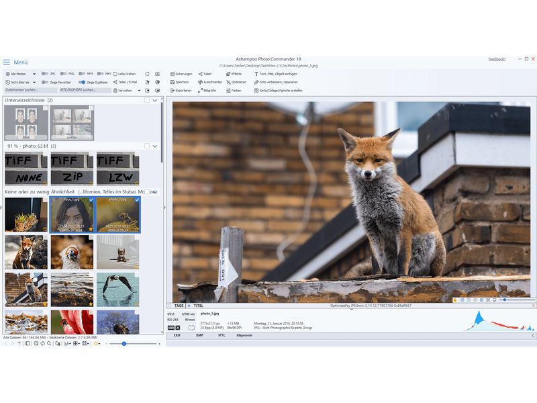The image size is (537, 403).
Task: Enable the Zeige Favoriten switch
Action: [x=44, y=82]
